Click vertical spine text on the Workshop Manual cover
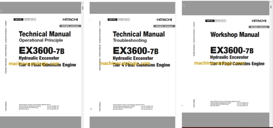The image size is (273, 128). point(194,39)
